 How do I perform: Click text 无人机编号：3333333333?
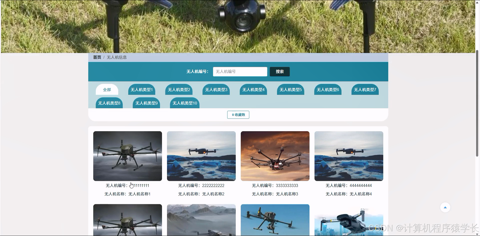click(x=275, y=186)
